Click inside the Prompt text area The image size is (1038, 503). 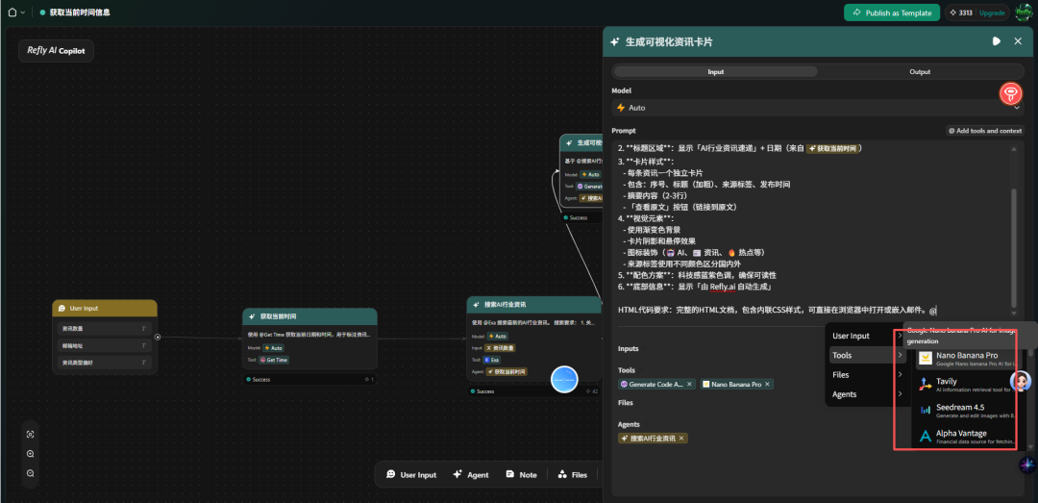coord(811,230)
